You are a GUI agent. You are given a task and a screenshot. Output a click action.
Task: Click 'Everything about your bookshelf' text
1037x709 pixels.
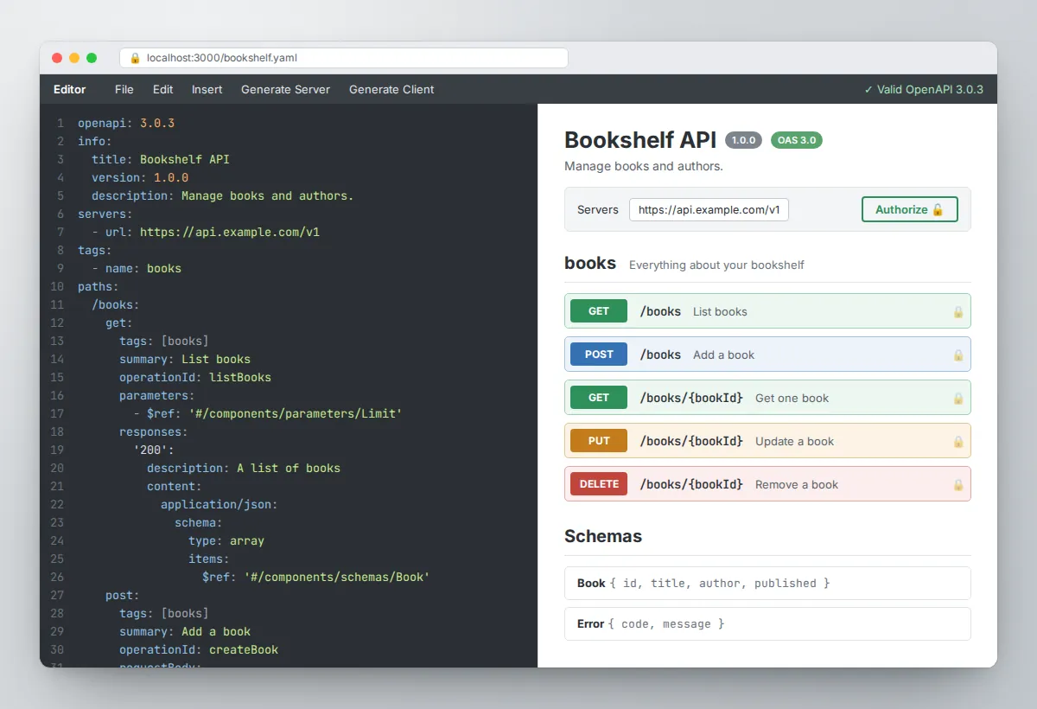716,265
